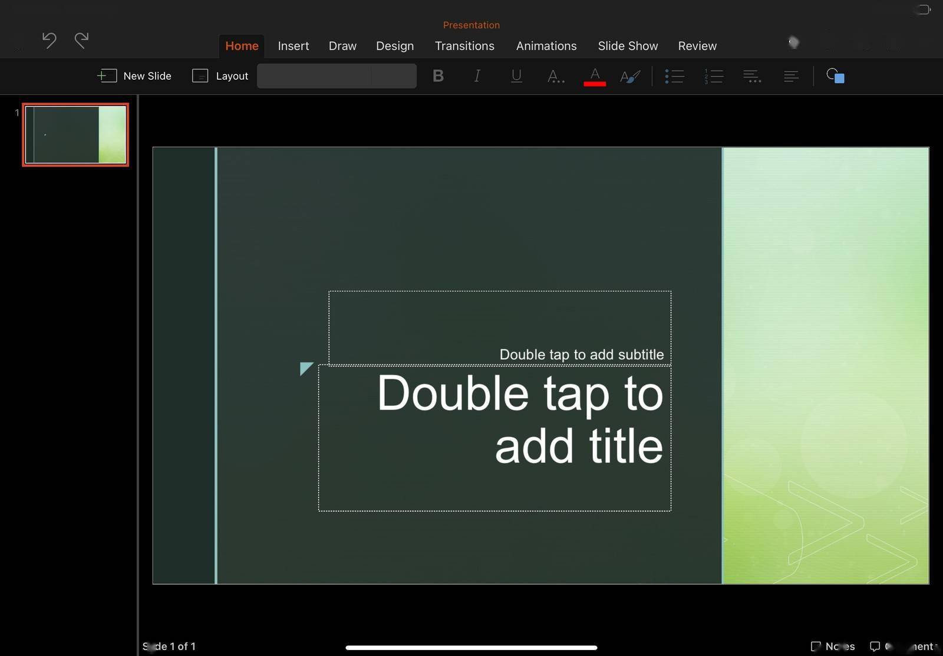Switch to the Insert tab
This screenshot has height=656, width=943.
pos(294,46)
